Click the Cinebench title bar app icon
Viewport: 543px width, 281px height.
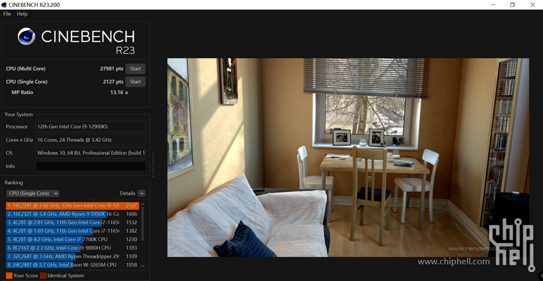pos(4,4)
